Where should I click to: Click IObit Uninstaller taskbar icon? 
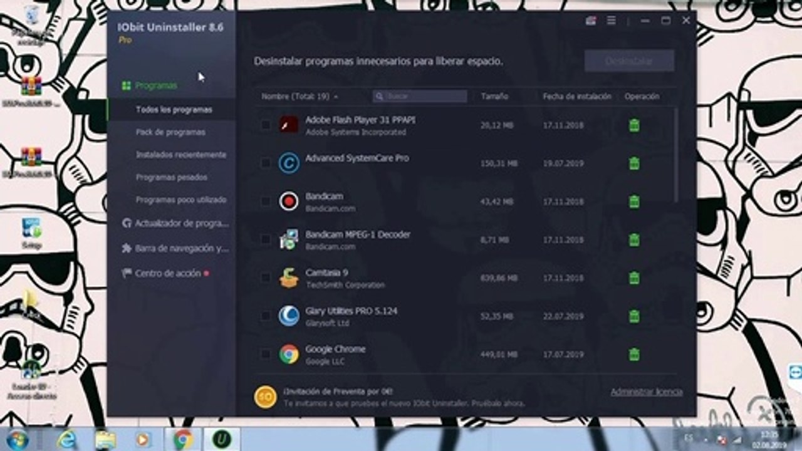221,439
